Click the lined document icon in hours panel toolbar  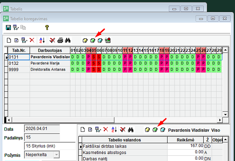point(90,130)
